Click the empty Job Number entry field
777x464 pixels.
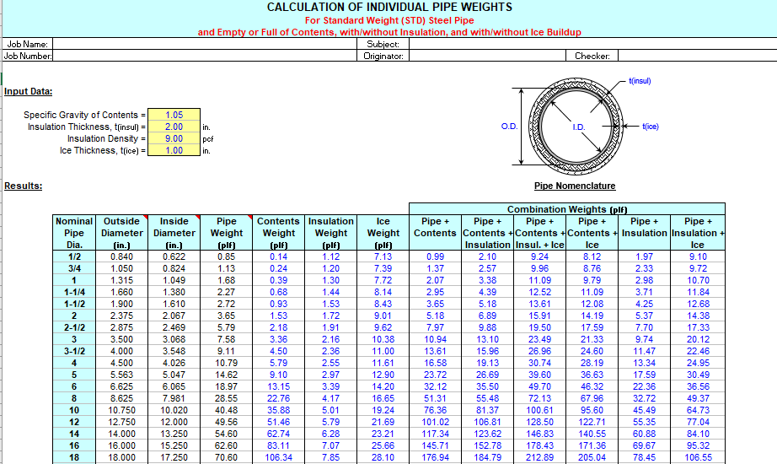[x=205, y=56]
